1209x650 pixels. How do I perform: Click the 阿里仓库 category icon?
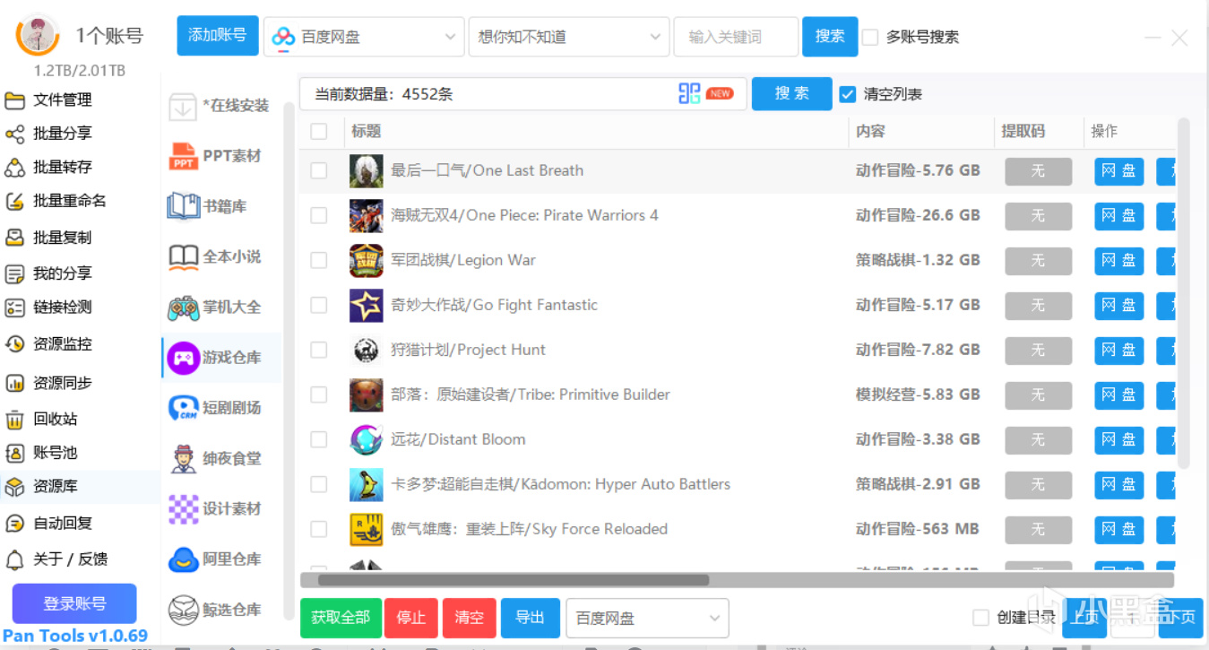[183, 559]
